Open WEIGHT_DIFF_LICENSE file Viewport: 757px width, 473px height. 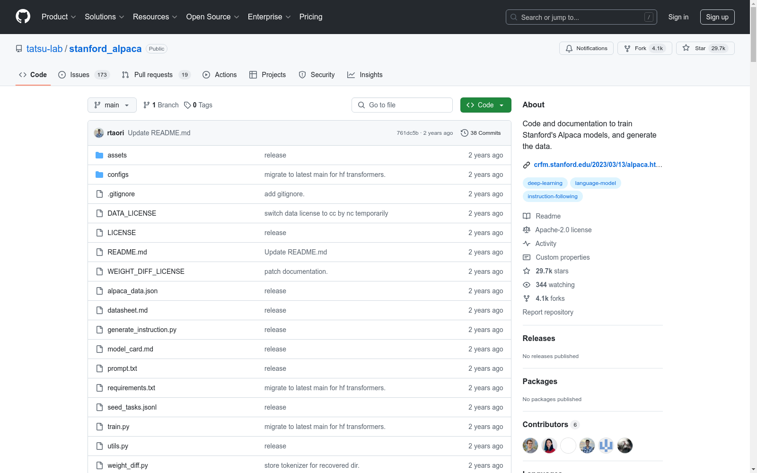point(146,272)
